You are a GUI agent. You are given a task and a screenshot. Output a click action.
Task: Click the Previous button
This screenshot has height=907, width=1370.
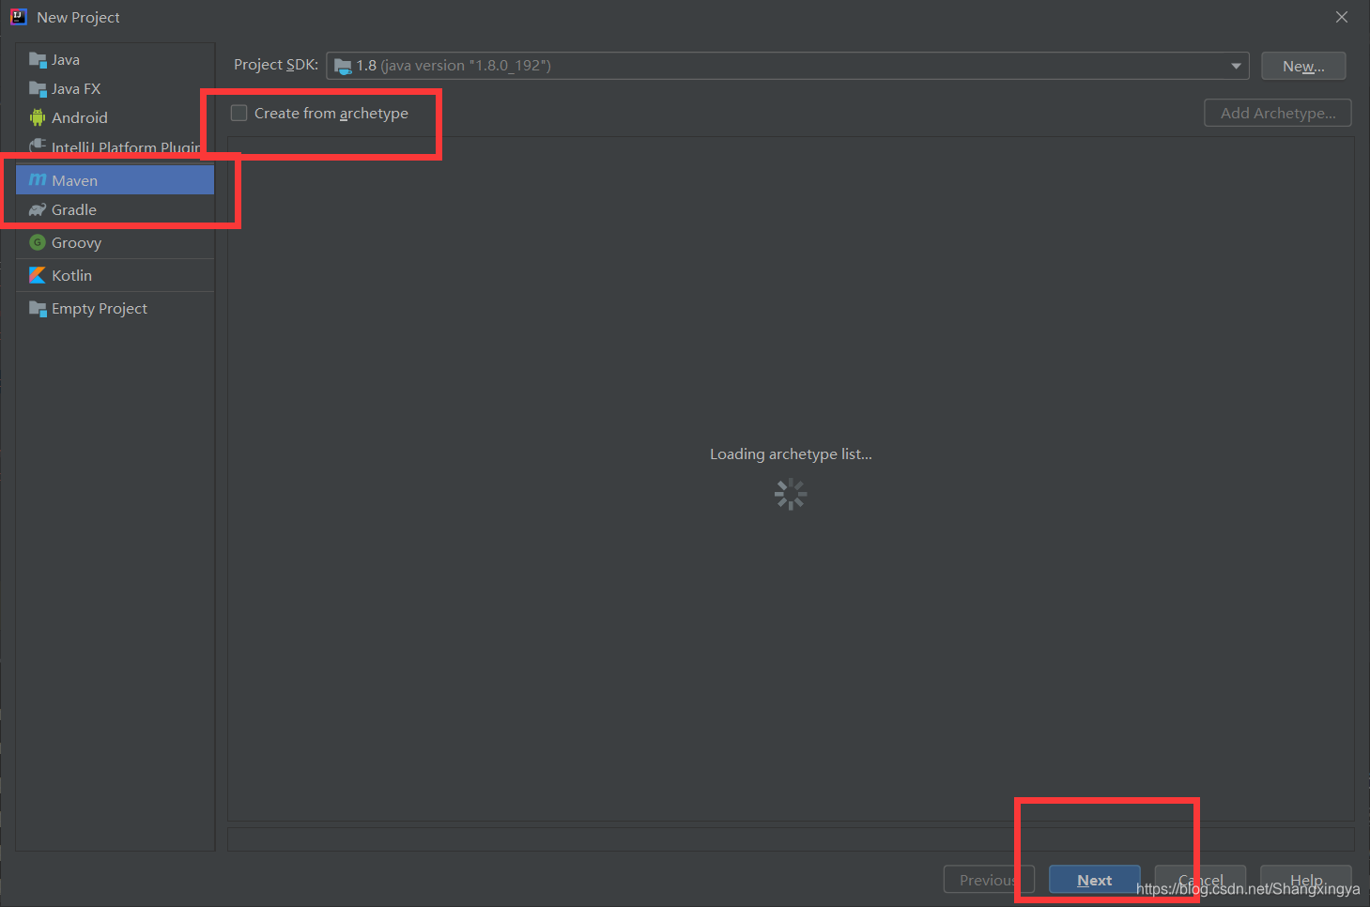(x=989, y=880)
